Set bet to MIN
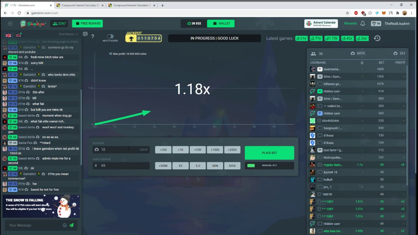418x235 pixels. coord(215,166)
